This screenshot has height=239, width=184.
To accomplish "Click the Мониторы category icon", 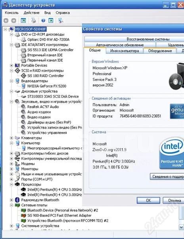I will tap(17, 169).
